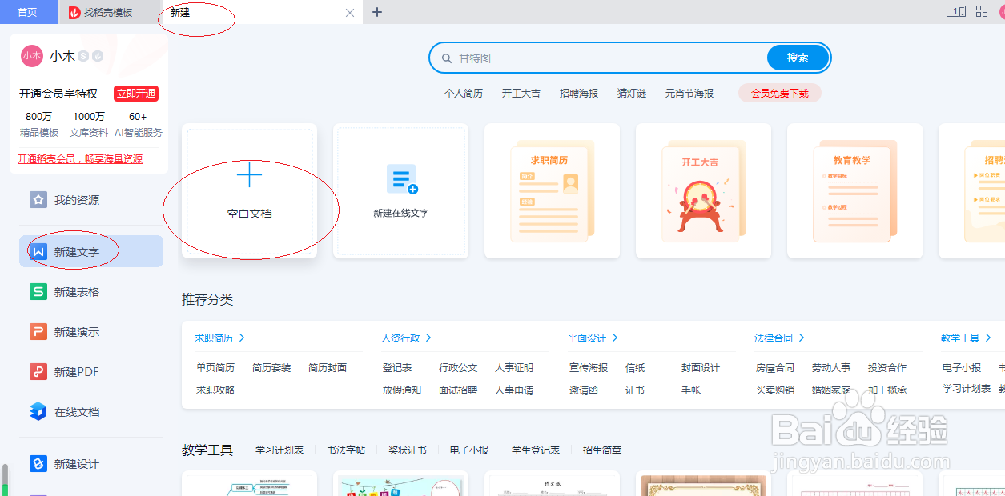Screen dimensions: 1005x496
Task: Click the window layout icon at top right
Action: (x=955, y=11)
